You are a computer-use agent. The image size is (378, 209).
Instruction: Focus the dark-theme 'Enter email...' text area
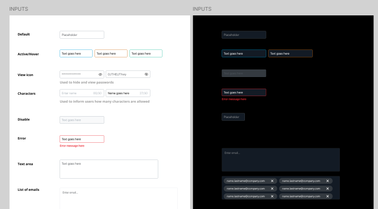(x=281, y=160)
